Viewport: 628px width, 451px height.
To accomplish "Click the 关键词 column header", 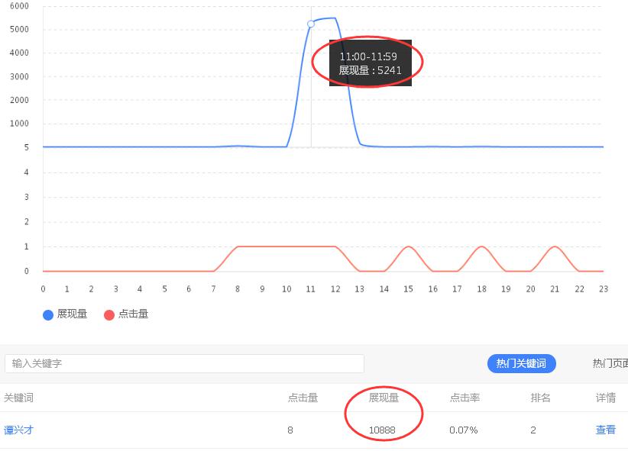I will click(18, 398).
